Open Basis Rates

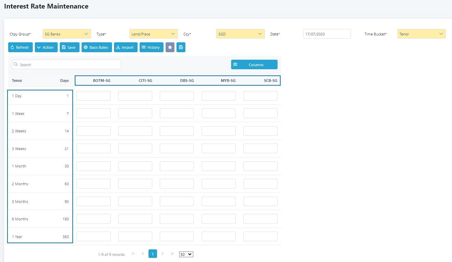click(x=97, y=47)
